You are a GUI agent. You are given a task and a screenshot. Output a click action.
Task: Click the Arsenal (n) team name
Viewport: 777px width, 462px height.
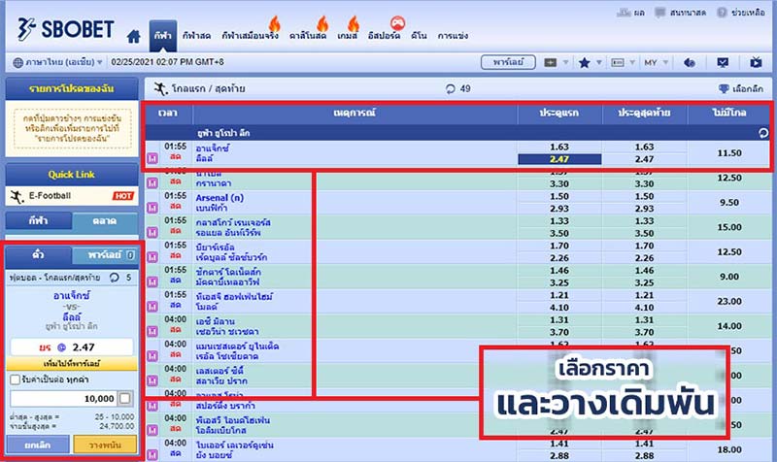220,198
